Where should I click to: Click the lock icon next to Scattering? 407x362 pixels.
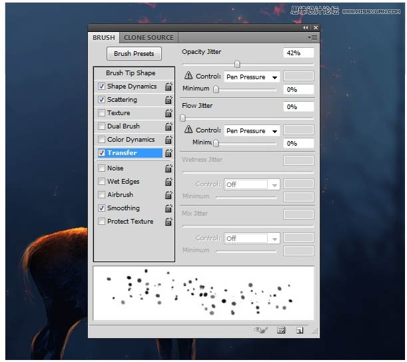point(169,100)
